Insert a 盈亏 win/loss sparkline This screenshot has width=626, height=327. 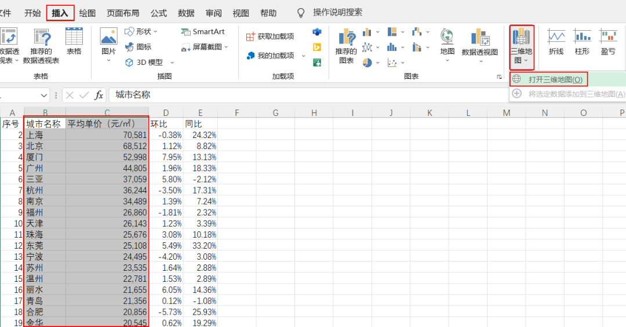click(x=608, y=42)
